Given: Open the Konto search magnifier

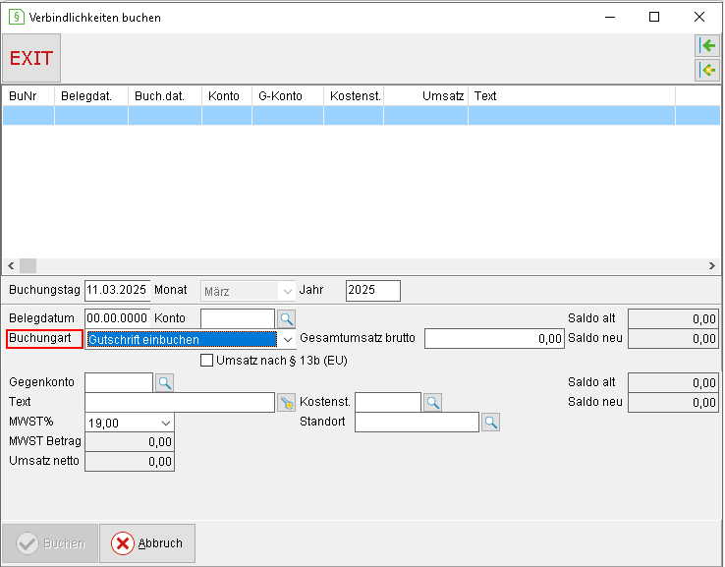Looking at the screenshot, I should point(286,318).
